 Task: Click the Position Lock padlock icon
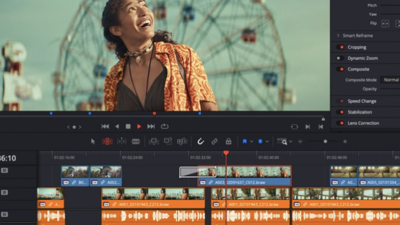[x=228, y=141]
